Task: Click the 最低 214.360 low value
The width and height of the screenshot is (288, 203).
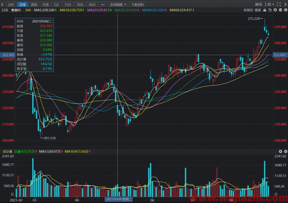Action: coord(46,45)
